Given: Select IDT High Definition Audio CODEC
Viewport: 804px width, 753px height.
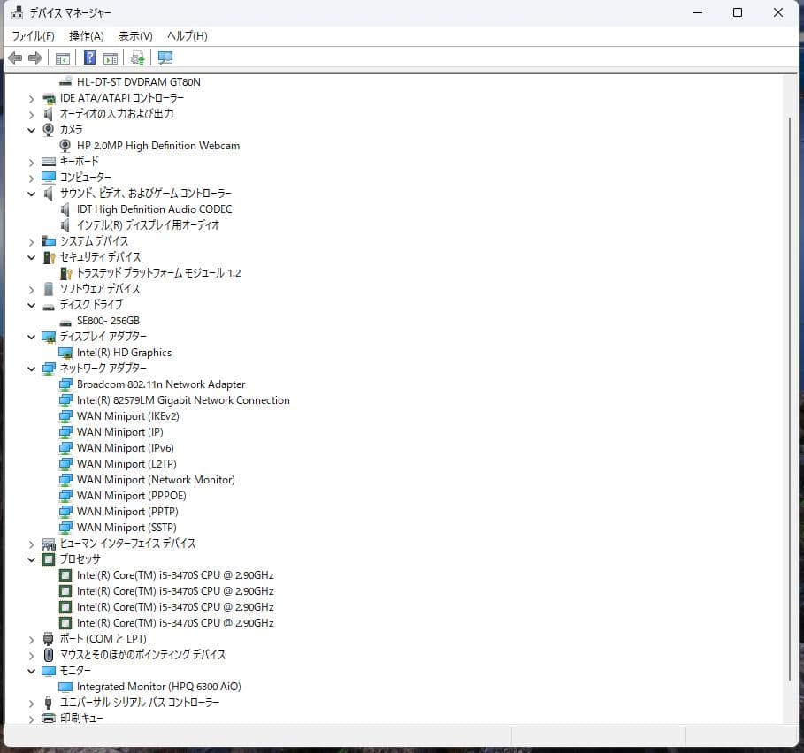Looking at the screenshot, I should tap(154, 209).
